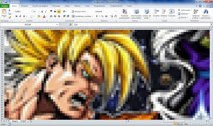Click the decrease indent icon
Screen dimensions: 213x126
click(x=64, y=16)
